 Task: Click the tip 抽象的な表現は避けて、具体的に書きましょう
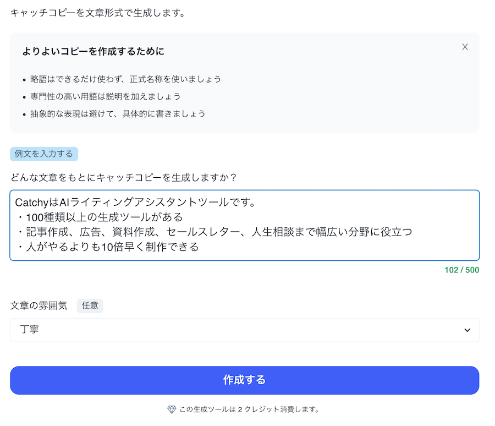[118, 114]
